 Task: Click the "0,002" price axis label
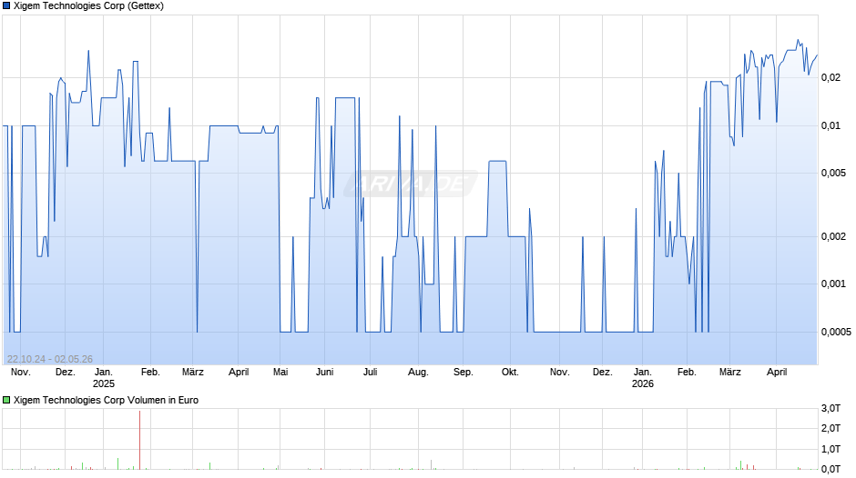click(833, 236)
